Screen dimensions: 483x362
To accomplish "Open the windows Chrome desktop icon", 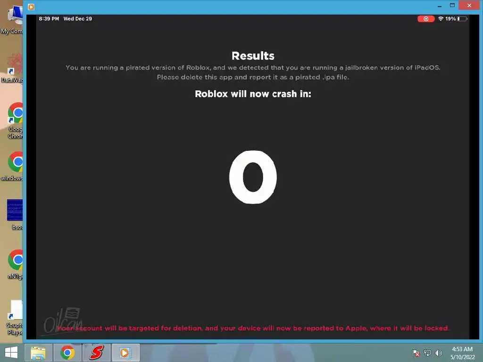I will pyautogui.click(x=12, y=166).
